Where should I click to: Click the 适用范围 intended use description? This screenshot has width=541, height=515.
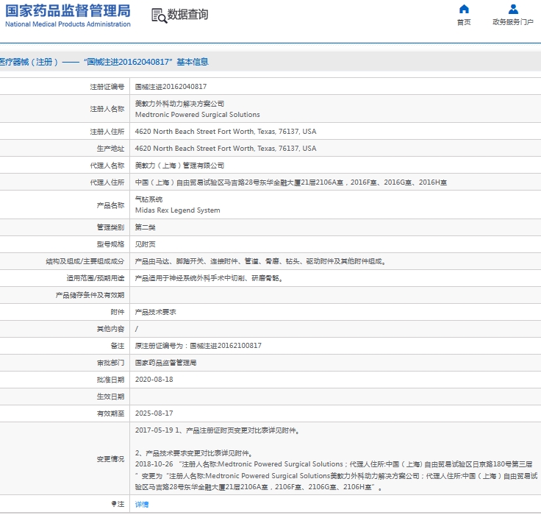(209, 278)
